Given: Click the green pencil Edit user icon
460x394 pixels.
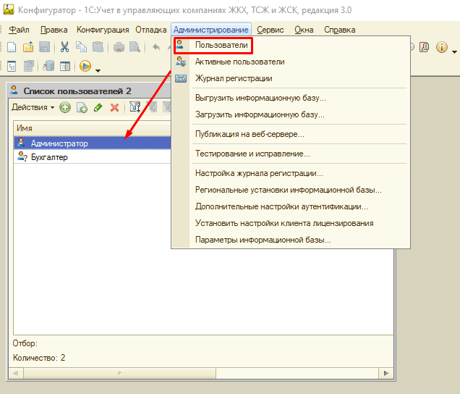Looking at the screenshot, I should [98, 107].
